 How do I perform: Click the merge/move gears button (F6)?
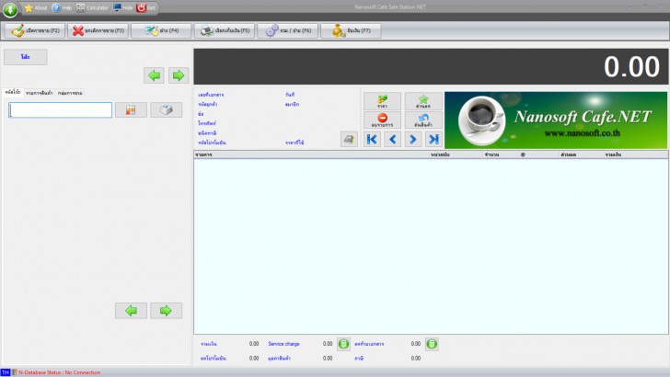coord(287,30)
